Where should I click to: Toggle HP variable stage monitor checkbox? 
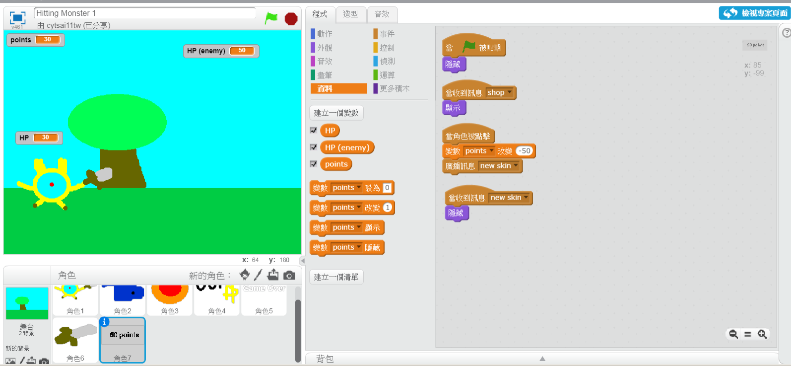(x=314, y=130)
